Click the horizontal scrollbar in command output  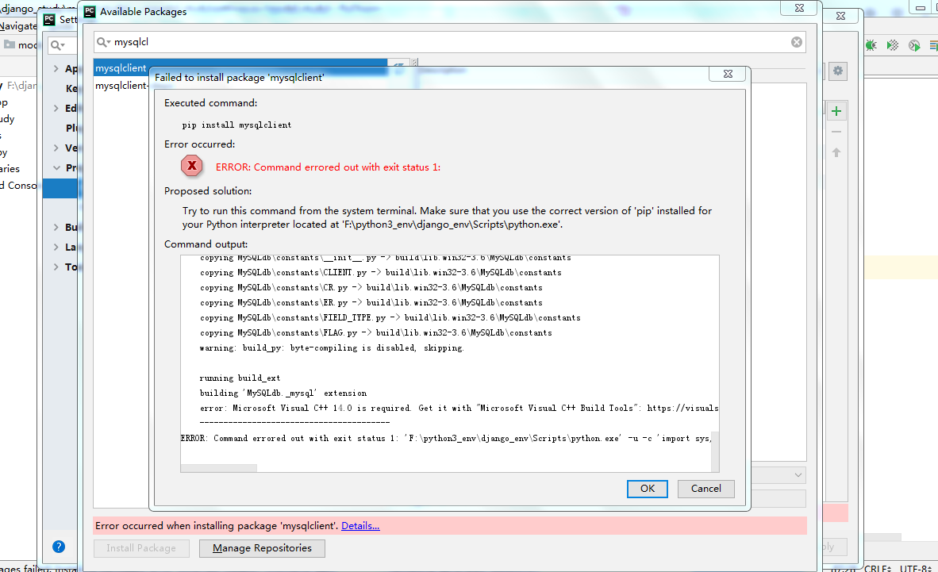[x=219, y=468]
